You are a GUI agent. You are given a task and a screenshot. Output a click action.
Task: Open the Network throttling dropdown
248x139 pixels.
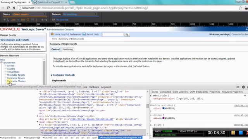pos(80,14)
